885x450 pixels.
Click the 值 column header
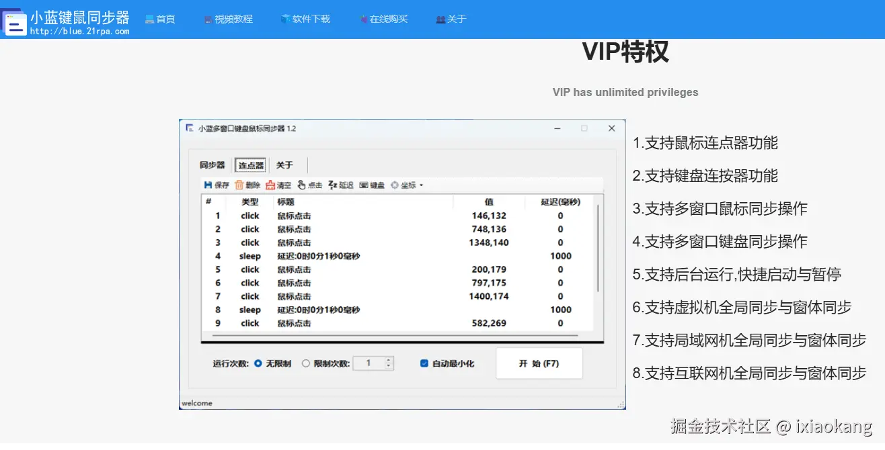[x=489, y=201]
